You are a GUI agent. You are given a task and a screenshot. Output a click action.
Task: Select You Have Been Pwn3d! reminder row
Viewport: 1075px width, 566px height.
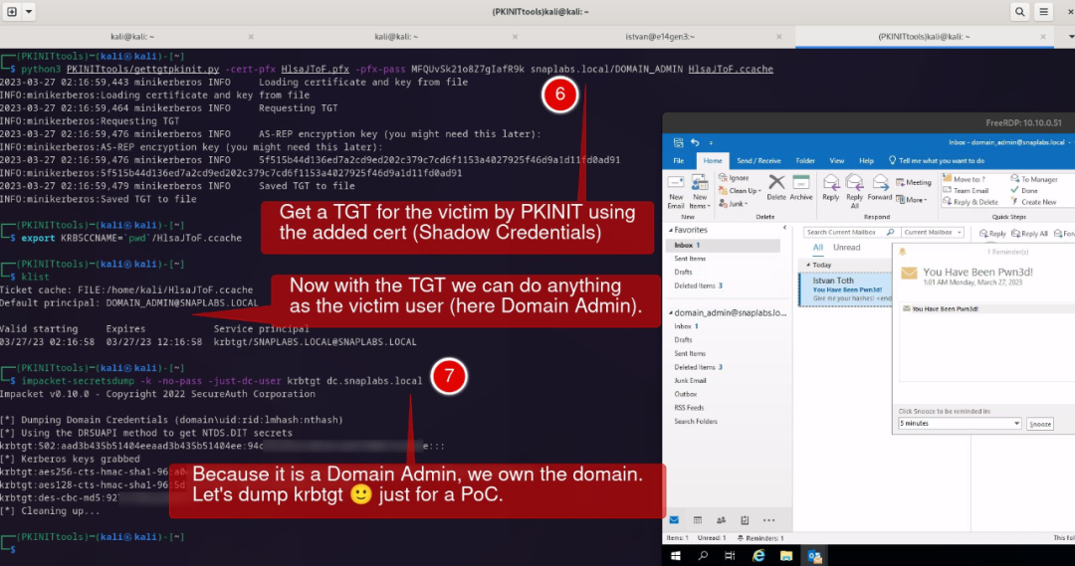click(985, 309)
